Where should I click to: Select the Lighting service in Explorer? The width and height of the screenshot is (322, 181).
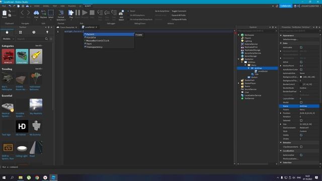pos(248,41)
